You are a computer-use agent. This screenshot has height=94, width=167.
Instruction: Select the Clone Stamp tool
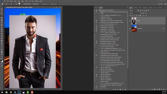click(2, 30)
